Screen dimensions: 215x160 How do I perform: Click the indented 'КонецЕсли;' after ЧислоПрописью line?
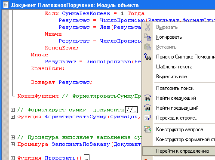click(x=61, y=48)
